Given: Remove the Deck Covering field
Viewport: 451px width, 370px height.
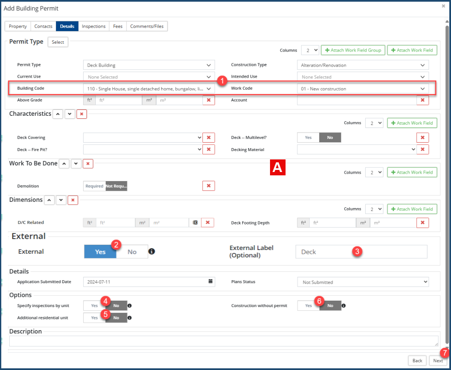Looking at the screenshot, I should (209, 138).
